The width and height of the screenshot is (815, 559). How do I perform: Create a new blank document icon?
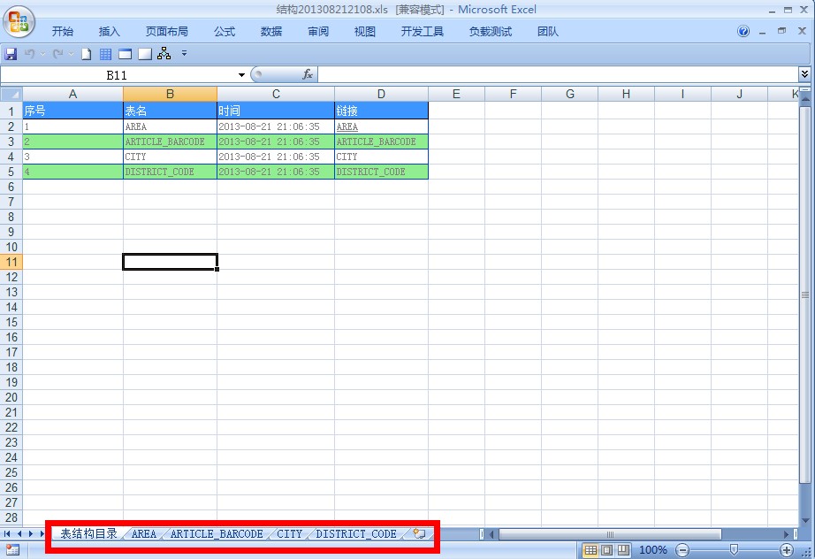(x=87, y=54)
